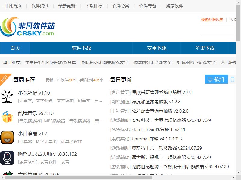This screenshot has height=180, width=241.
Task: Click the [系统其他] category label
Action: point(120,139)
